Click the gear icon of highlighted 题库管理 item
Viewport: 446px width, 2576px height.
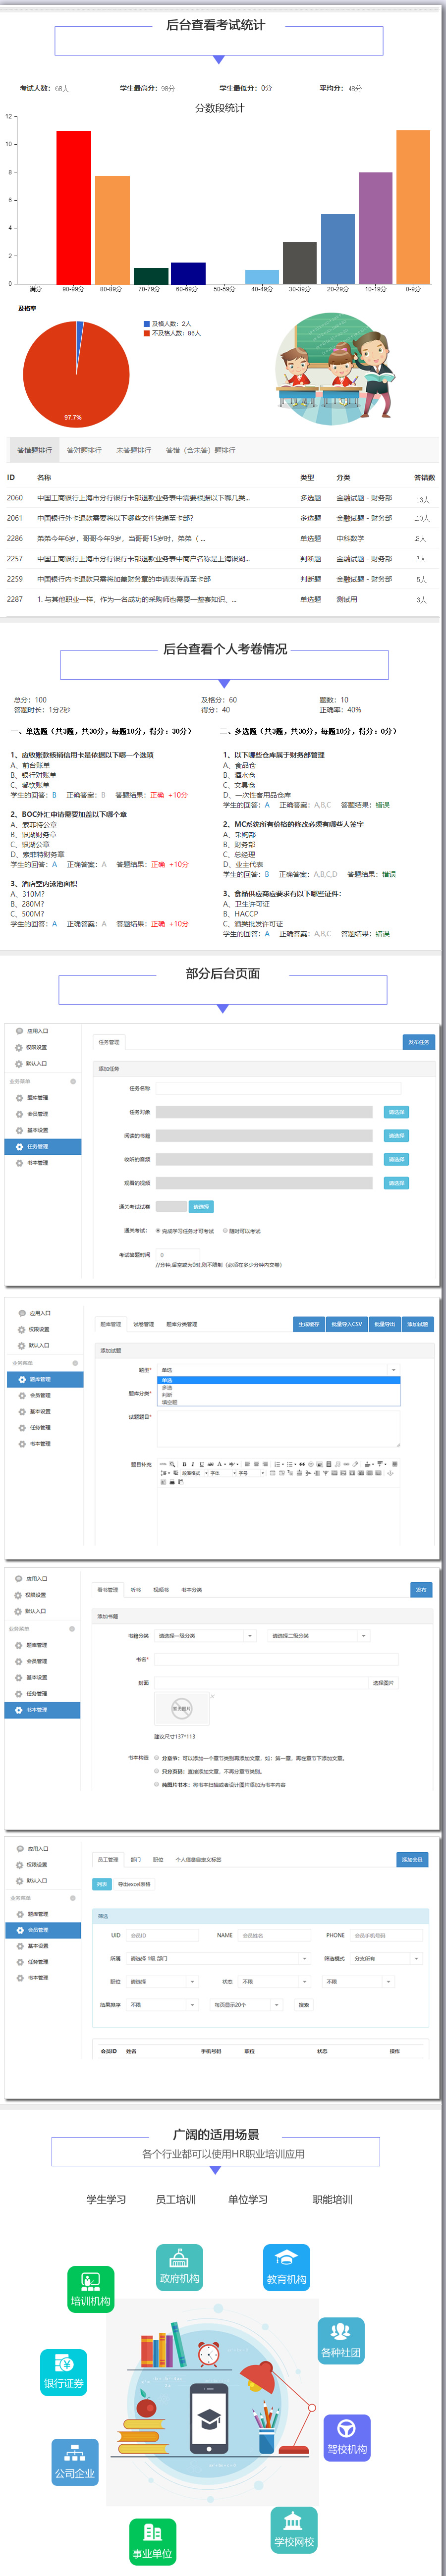(22, 1379)
